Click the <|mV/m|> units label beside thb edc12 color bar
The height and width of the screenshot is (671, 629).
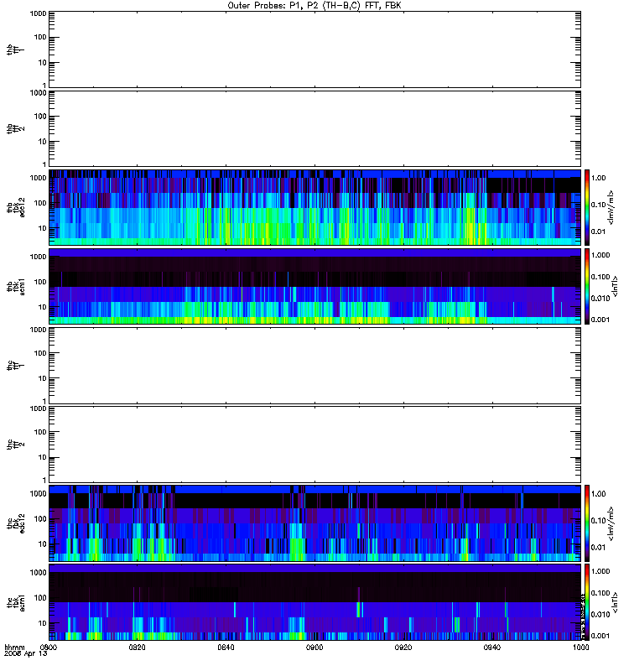[611, 207]
